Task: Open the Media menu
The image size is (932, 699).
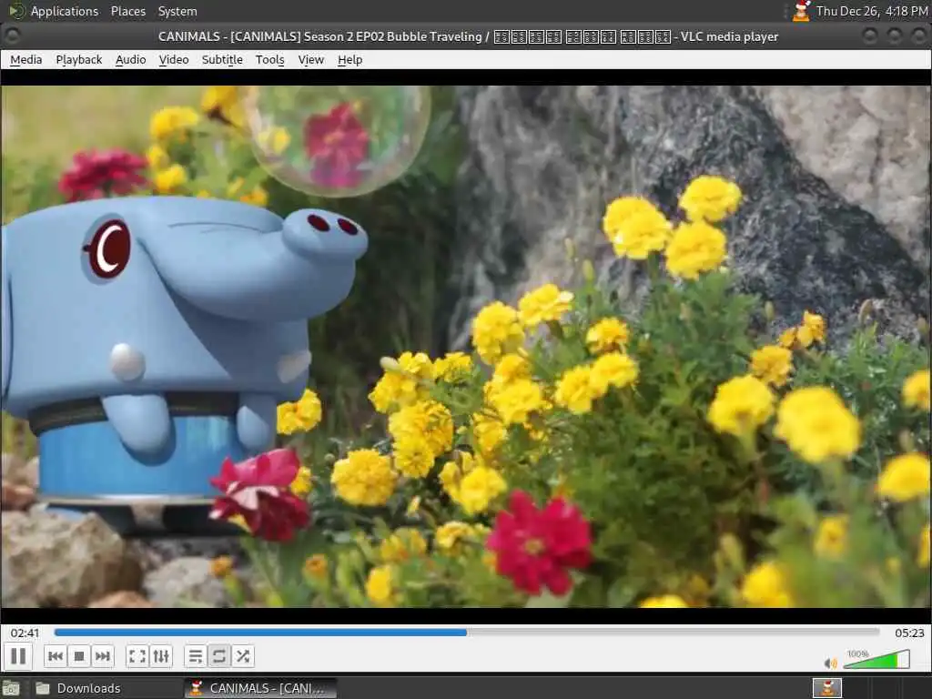Action: pyautogui.click(x=26, y=59)
